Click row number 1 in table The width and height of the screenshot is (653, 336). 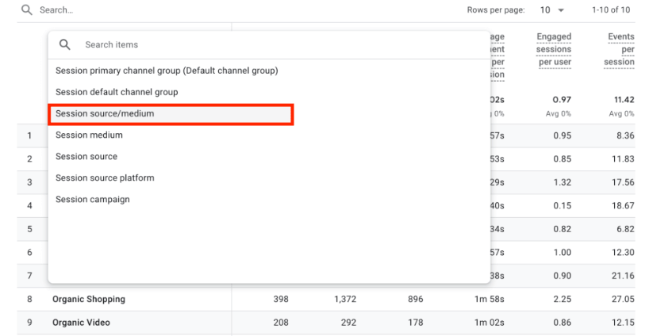click(x=29, y=136)
